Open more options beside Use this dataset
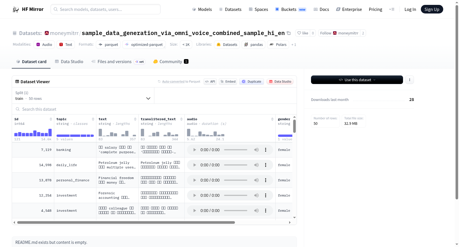 pyautogui.click(x=410, y=80)
